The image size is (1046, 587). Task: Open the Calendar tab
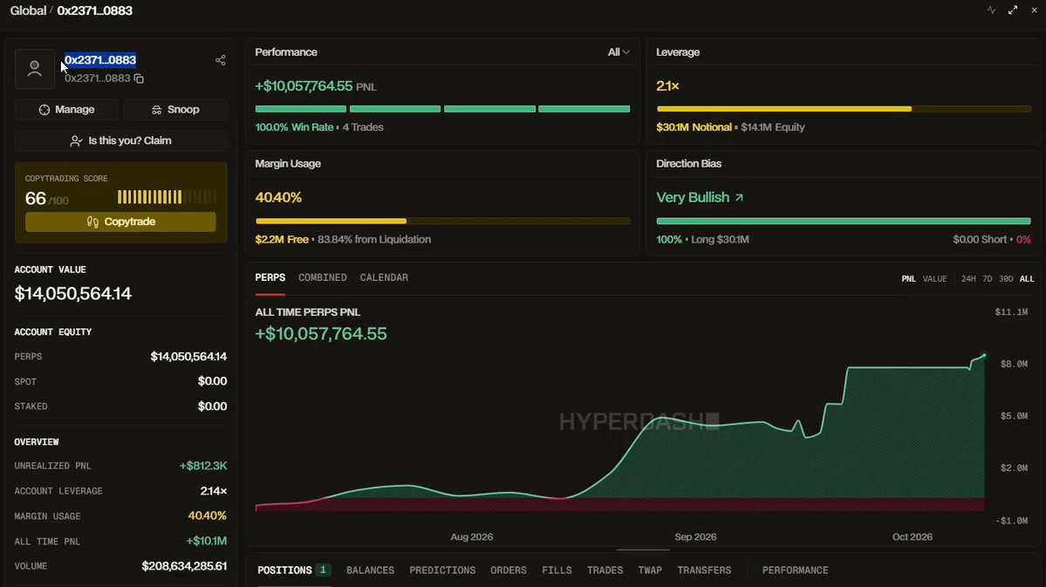pos(384,277)
